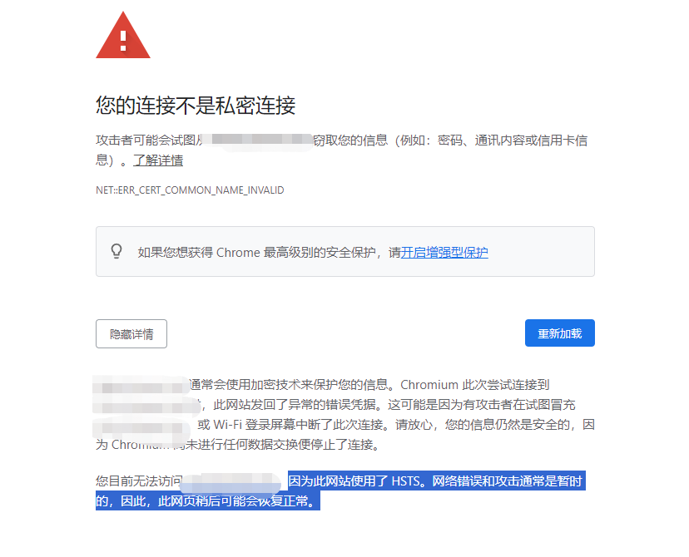Click text Chromium 此次尝试连接到

click(475, 385)
